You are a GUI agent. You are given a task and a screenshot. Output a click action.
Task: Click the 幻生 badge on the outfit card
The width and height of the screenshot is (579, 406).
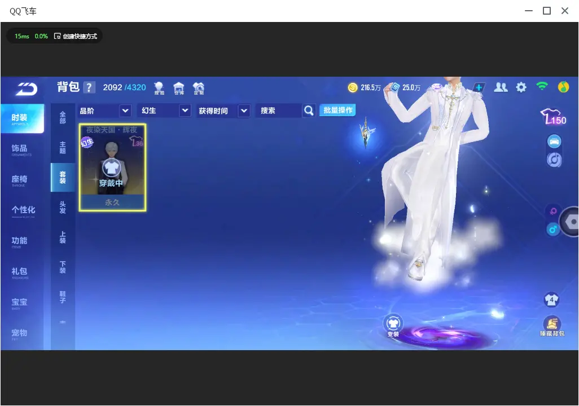click(87, 142)
